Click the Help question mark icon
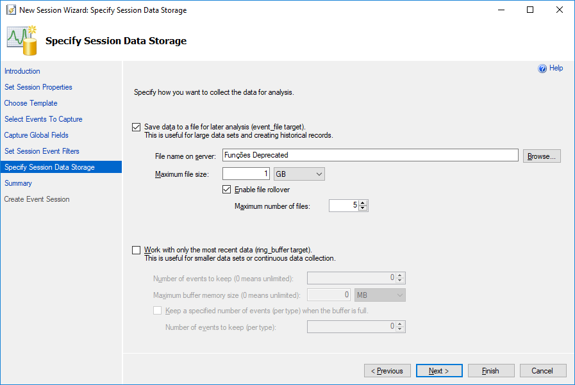The image size is (575, 385). [542, 69]
